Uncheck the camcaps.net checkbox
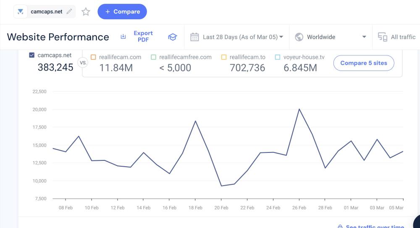 [x=32, y=55]
